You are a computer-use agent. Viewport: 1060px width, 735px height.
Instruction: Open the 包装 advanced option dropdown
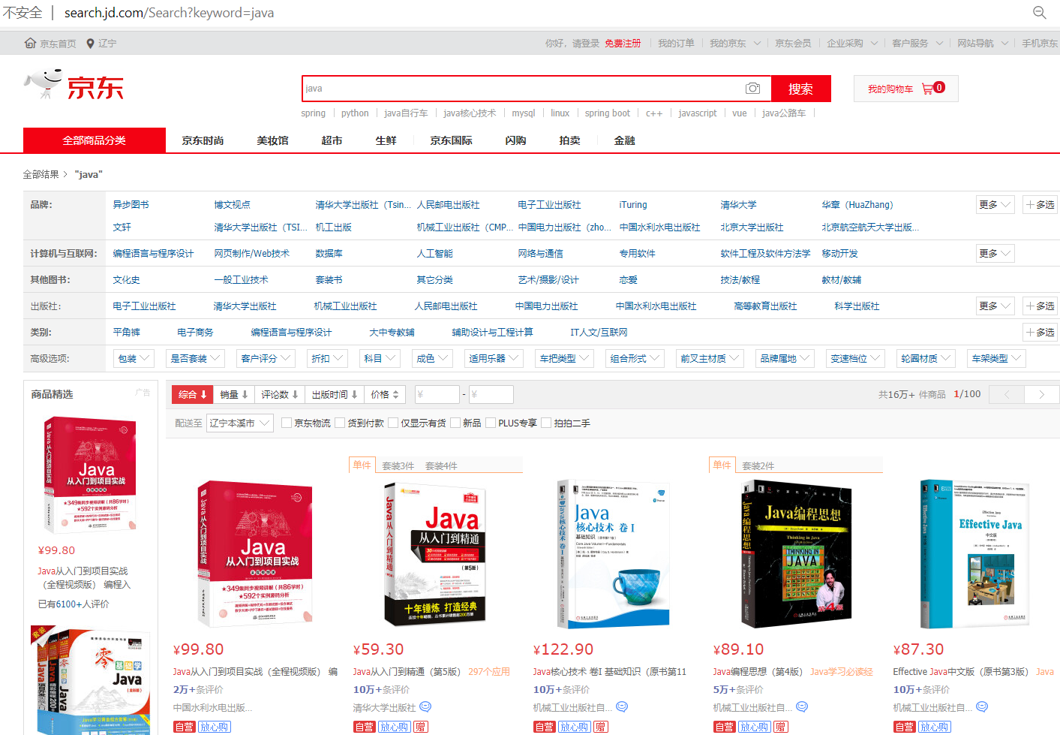pyautogui.click(x=134, y=358)
